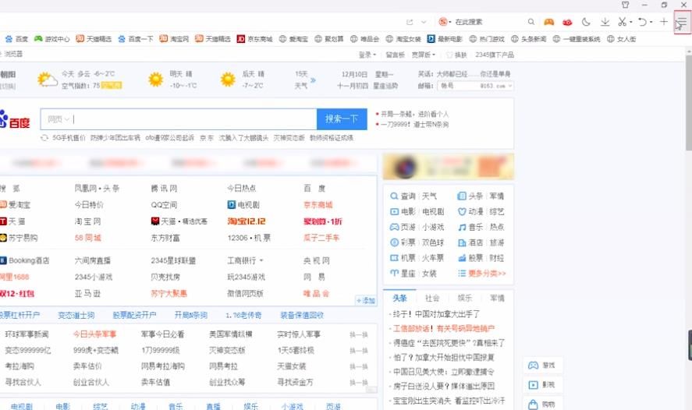Open 百度 bookmark with paw icon

pos(16,39)
